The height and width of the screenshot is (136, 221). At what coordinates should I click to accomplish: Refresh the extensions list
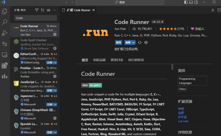pos(43,10)
